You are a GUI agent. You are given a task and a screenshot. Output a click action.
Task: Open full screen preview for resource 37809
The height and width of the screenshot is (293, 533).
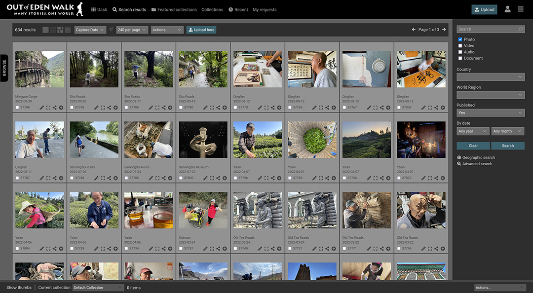[430, 108]
